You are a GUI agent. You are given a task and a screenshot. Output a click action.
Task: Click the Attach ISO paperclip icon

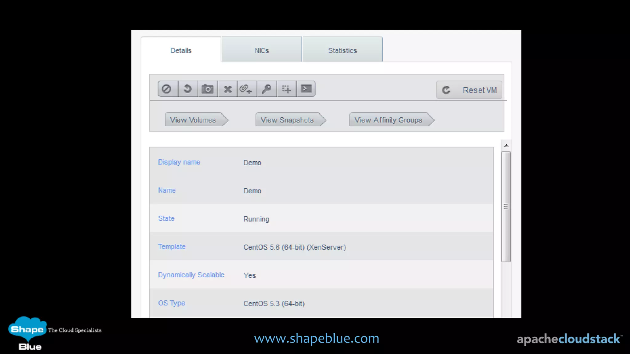(x=247, y=89)
